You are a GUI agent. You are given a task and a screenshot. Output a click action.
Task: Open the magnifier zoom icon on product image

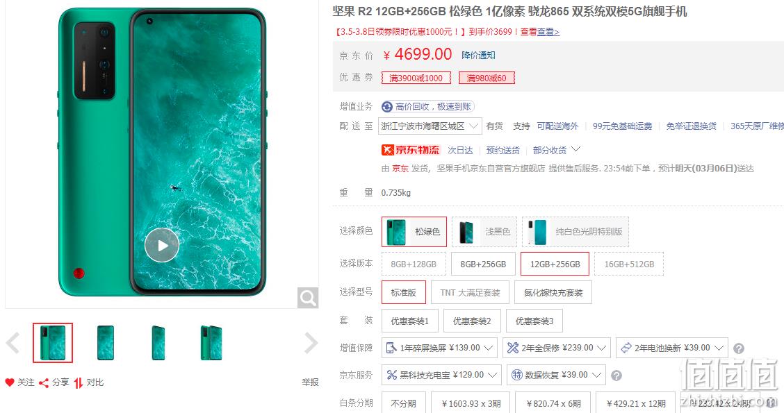click(307, 298)
